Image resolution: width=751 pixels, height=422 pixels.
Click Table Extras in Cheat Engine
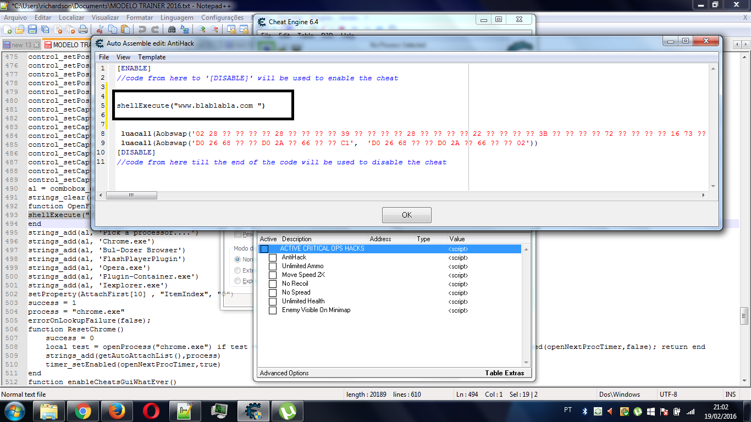click(x=504, y=373)
